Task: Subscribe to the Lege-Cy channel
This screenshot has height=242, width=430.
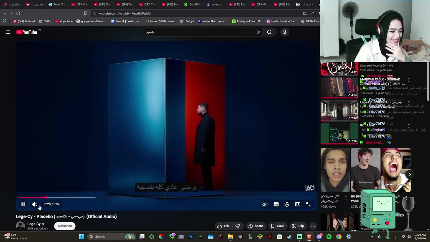Action: pos(65,226)
